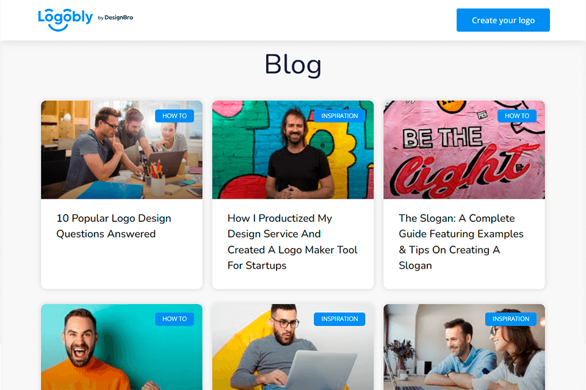Screen dimensions: 586x390
Task: Open the 10 Popular Logo Design Questions Answered article
Action: pos(114,226)
